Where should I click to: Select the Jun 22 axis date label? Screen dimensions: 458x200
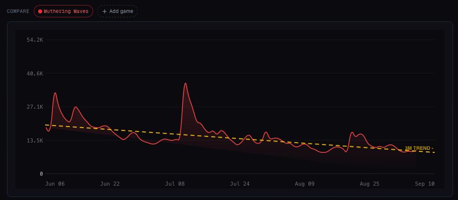110,184
